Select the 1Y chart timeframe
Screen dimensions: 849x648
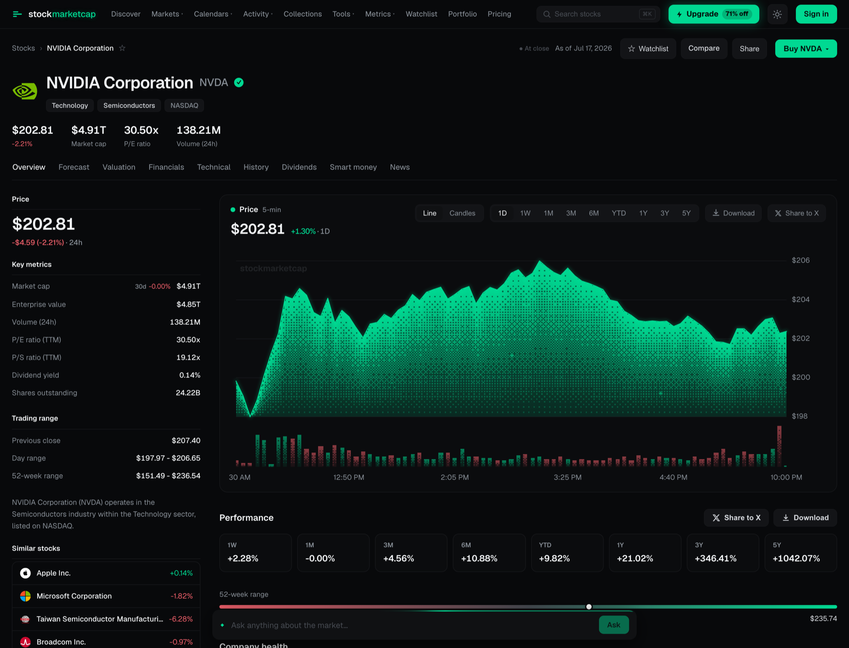point(643,213)
